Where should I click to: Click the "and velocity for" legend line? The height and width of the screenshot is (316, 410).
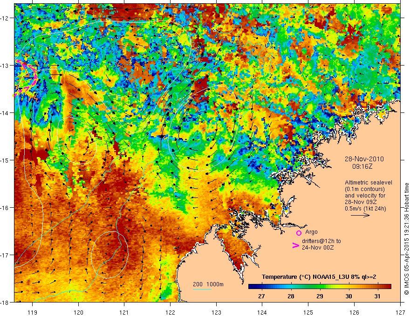click(365, 196)
